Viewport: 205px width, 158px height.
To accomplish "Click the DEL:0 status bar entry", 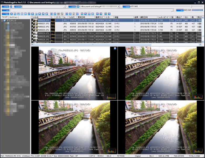I will [x=109, y=156].
